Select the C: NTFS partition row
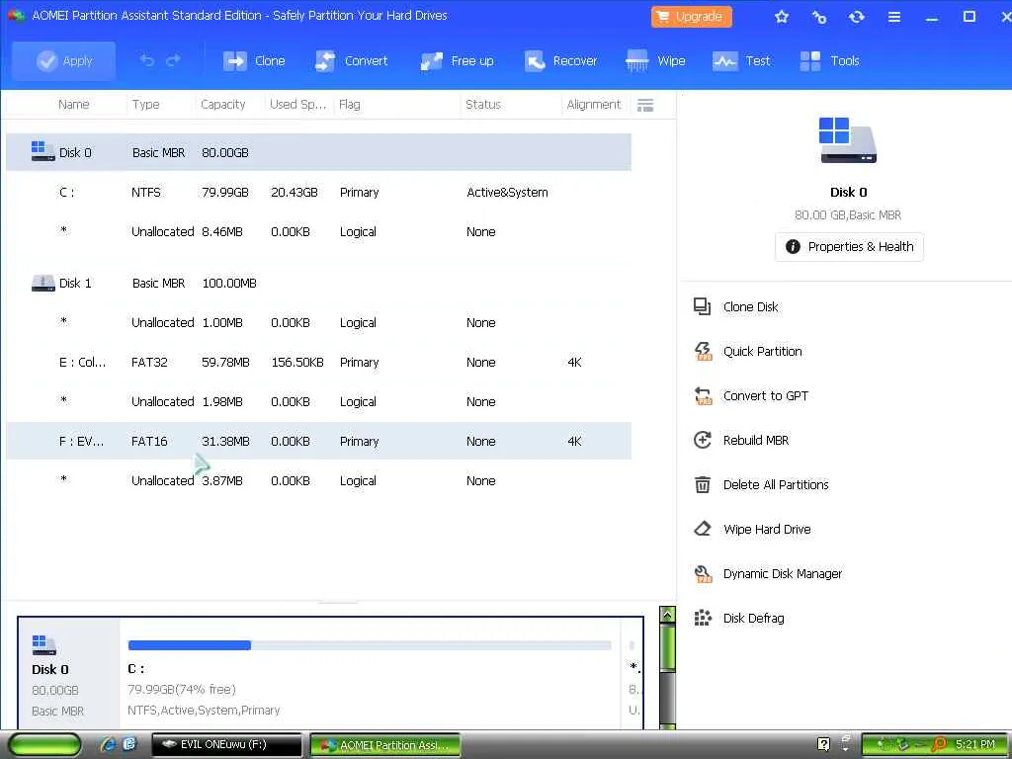 tap(318, 193)
